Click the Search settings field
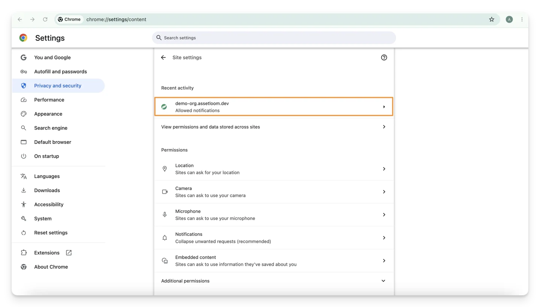This screenshot has width=540, height=307. (x=274, y=37)
